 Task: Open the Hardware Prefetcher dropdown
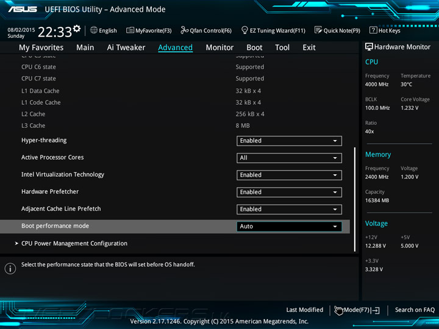[289, 192]
